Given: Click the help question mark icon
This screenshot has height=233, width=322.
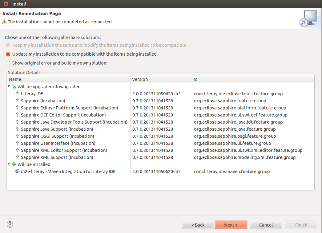Looking at the screenshot, I should 10,225.
